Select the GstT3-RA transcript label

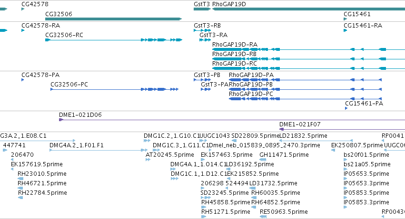(213, 35)
